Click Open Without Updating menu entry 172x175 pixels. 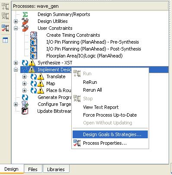click(x=110, y=123)
